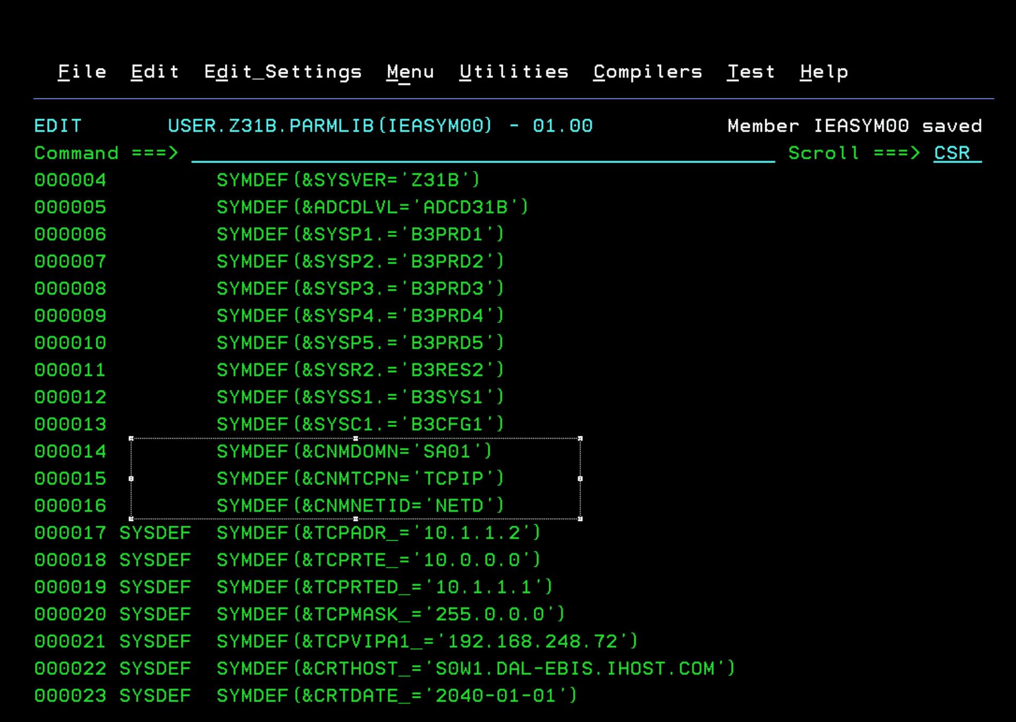Image resolution: width=1016 pixels, height=722 pixels.
Task: Open the Menu pull-down
Action: click(x=410, y=72)
